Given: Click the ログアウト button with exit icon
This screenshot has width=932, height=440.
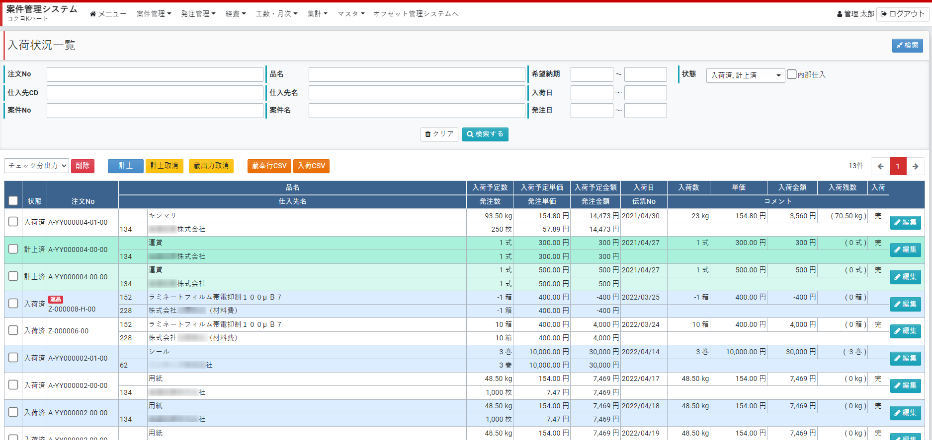Looking at the screenshot, I should pyautogui.click(x=903, y=14).
